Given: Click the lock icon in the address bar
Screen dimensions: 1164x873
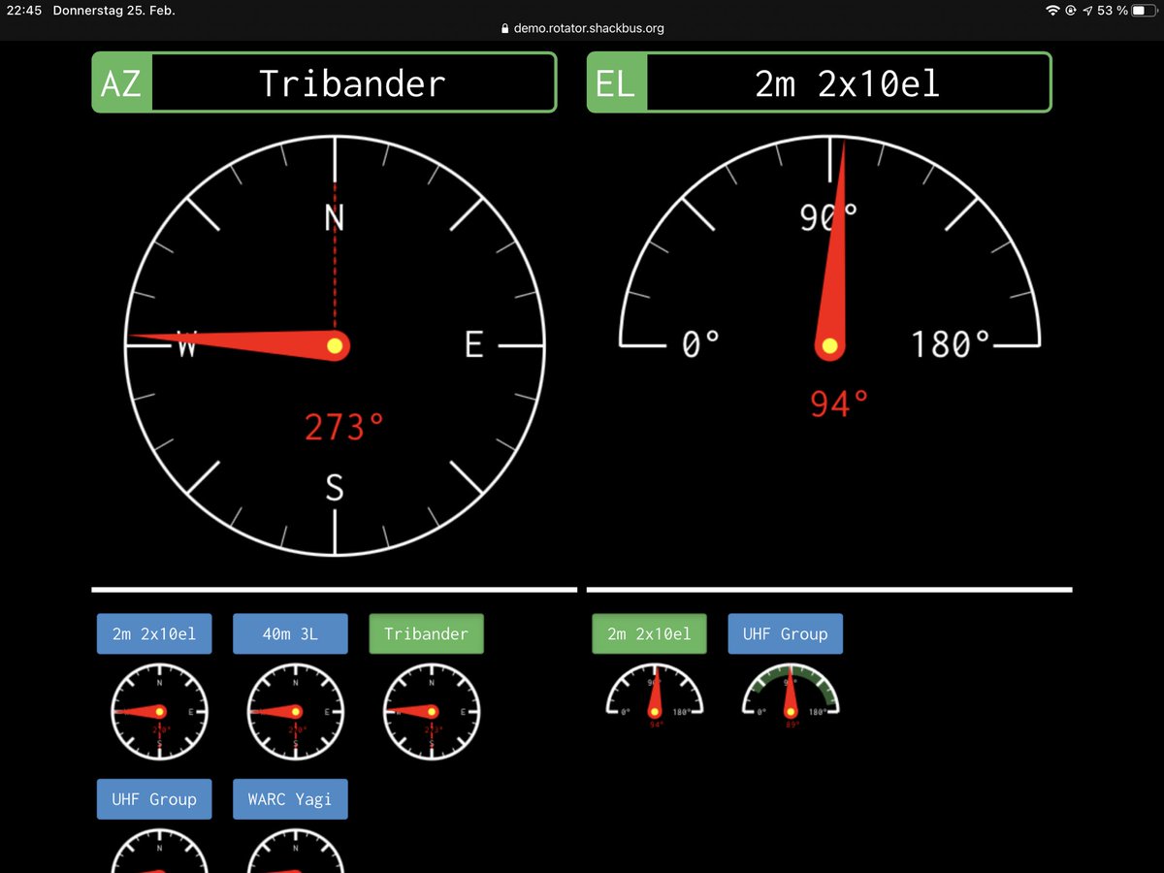Looking at the screenshot, I should coord(504,29).
